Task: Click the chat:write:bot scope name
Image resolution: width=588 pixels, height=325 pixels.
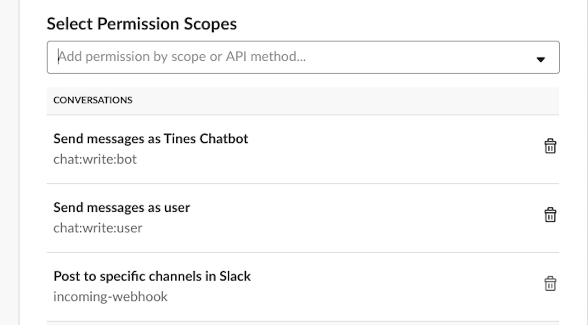Action: pyautogui.click(x=95, y=159)
